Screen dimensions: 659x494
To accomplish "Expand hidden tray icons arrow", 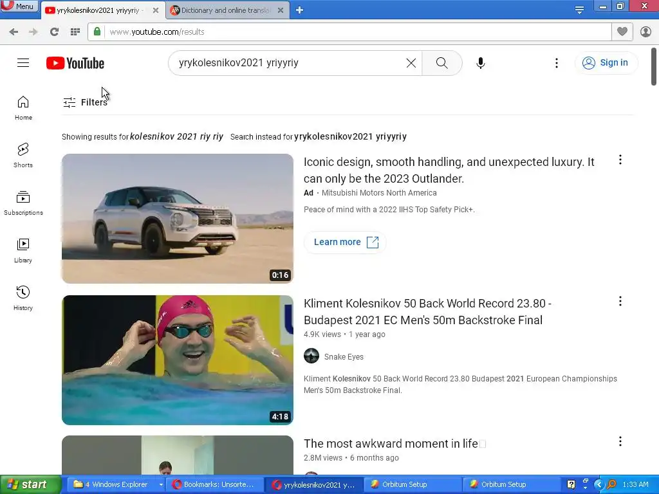I will [x=599, y=485].
